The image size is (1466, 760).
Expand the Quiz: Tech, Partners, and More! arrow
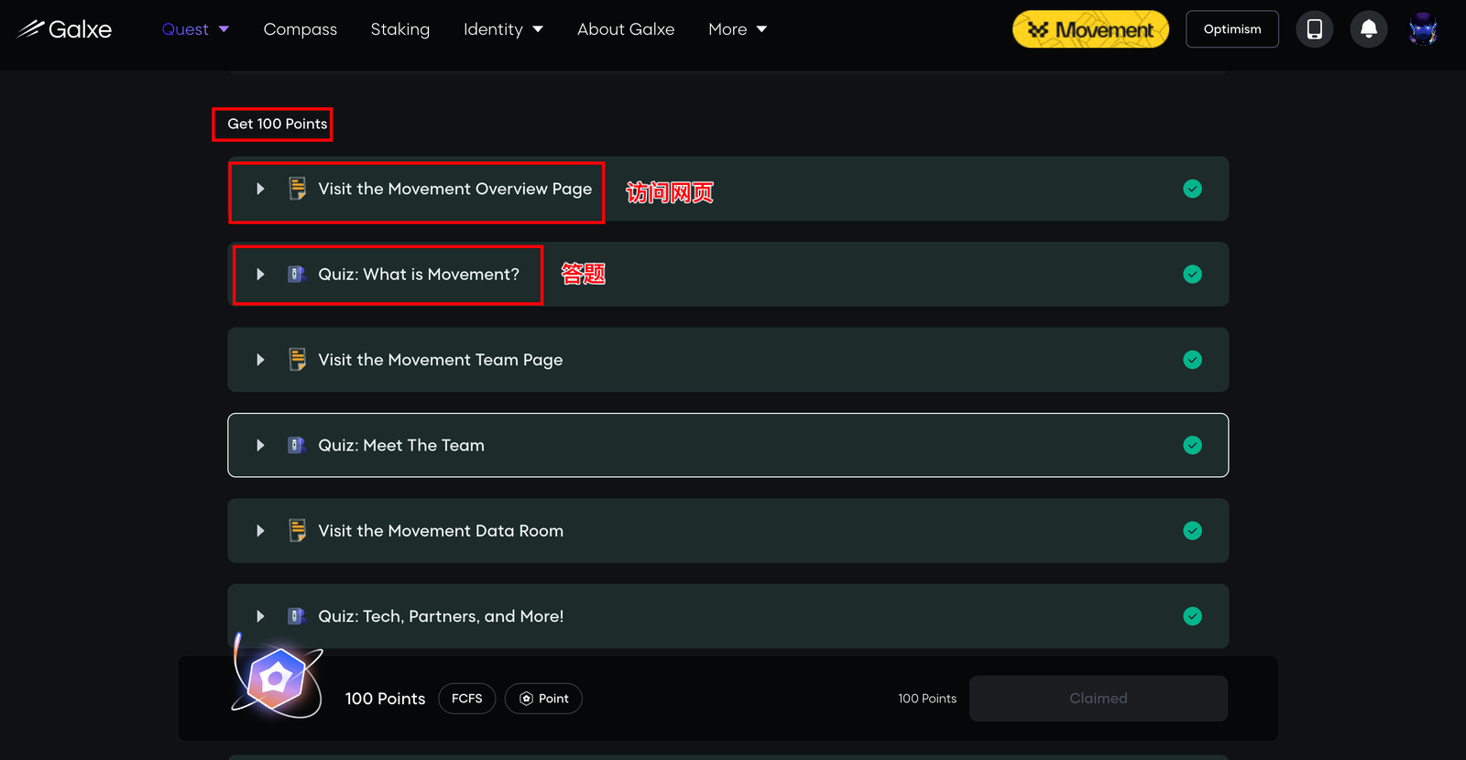pos(260,616)
